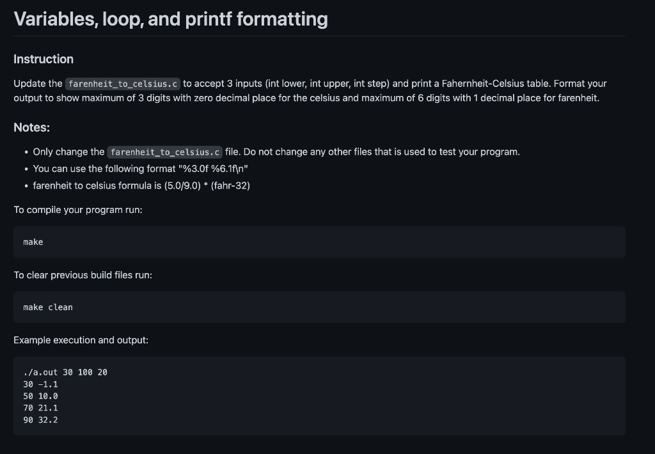
Task: Click the "Only change the" bullet text
Action: 69,152
